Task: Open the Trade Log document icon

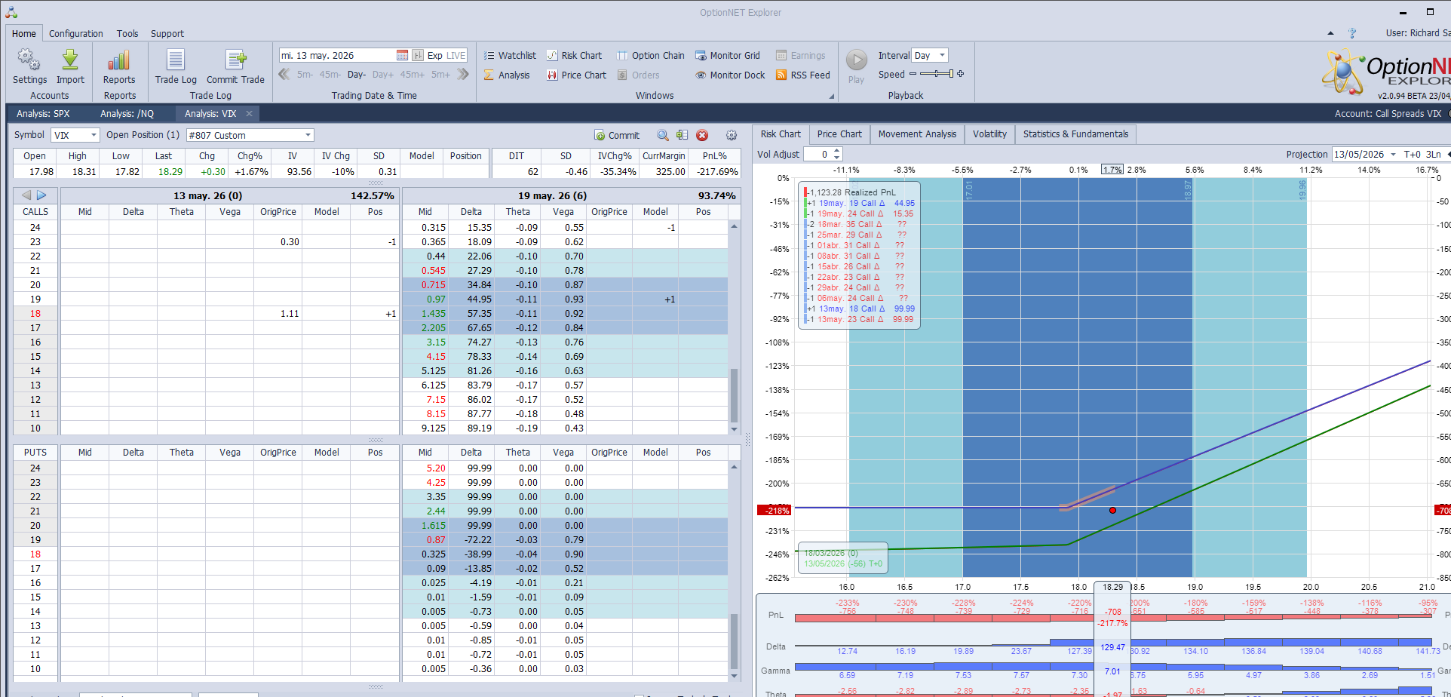Action: pyautogui.click(x=176, y=60)
